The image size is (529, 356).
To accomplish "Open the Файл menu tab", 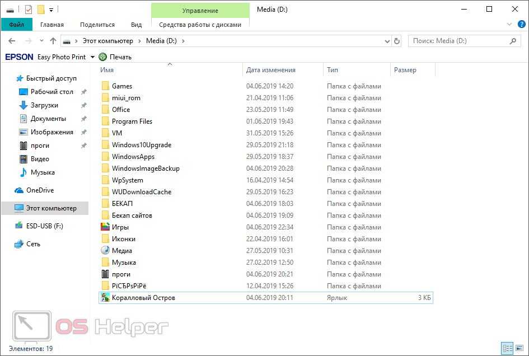I will point(16,25).
